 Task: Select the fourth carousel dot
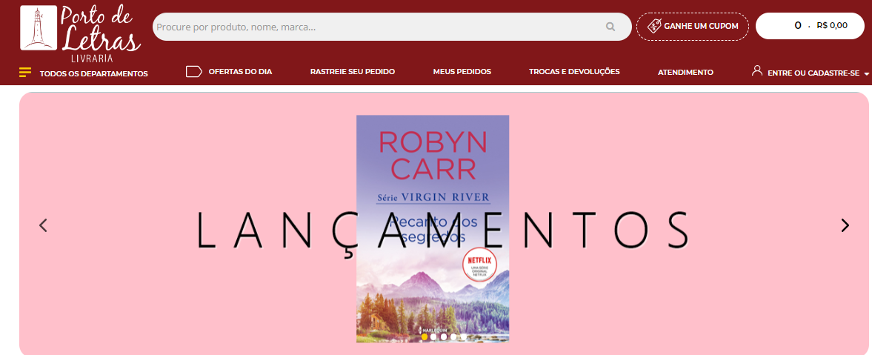click(x=454, y=336)
